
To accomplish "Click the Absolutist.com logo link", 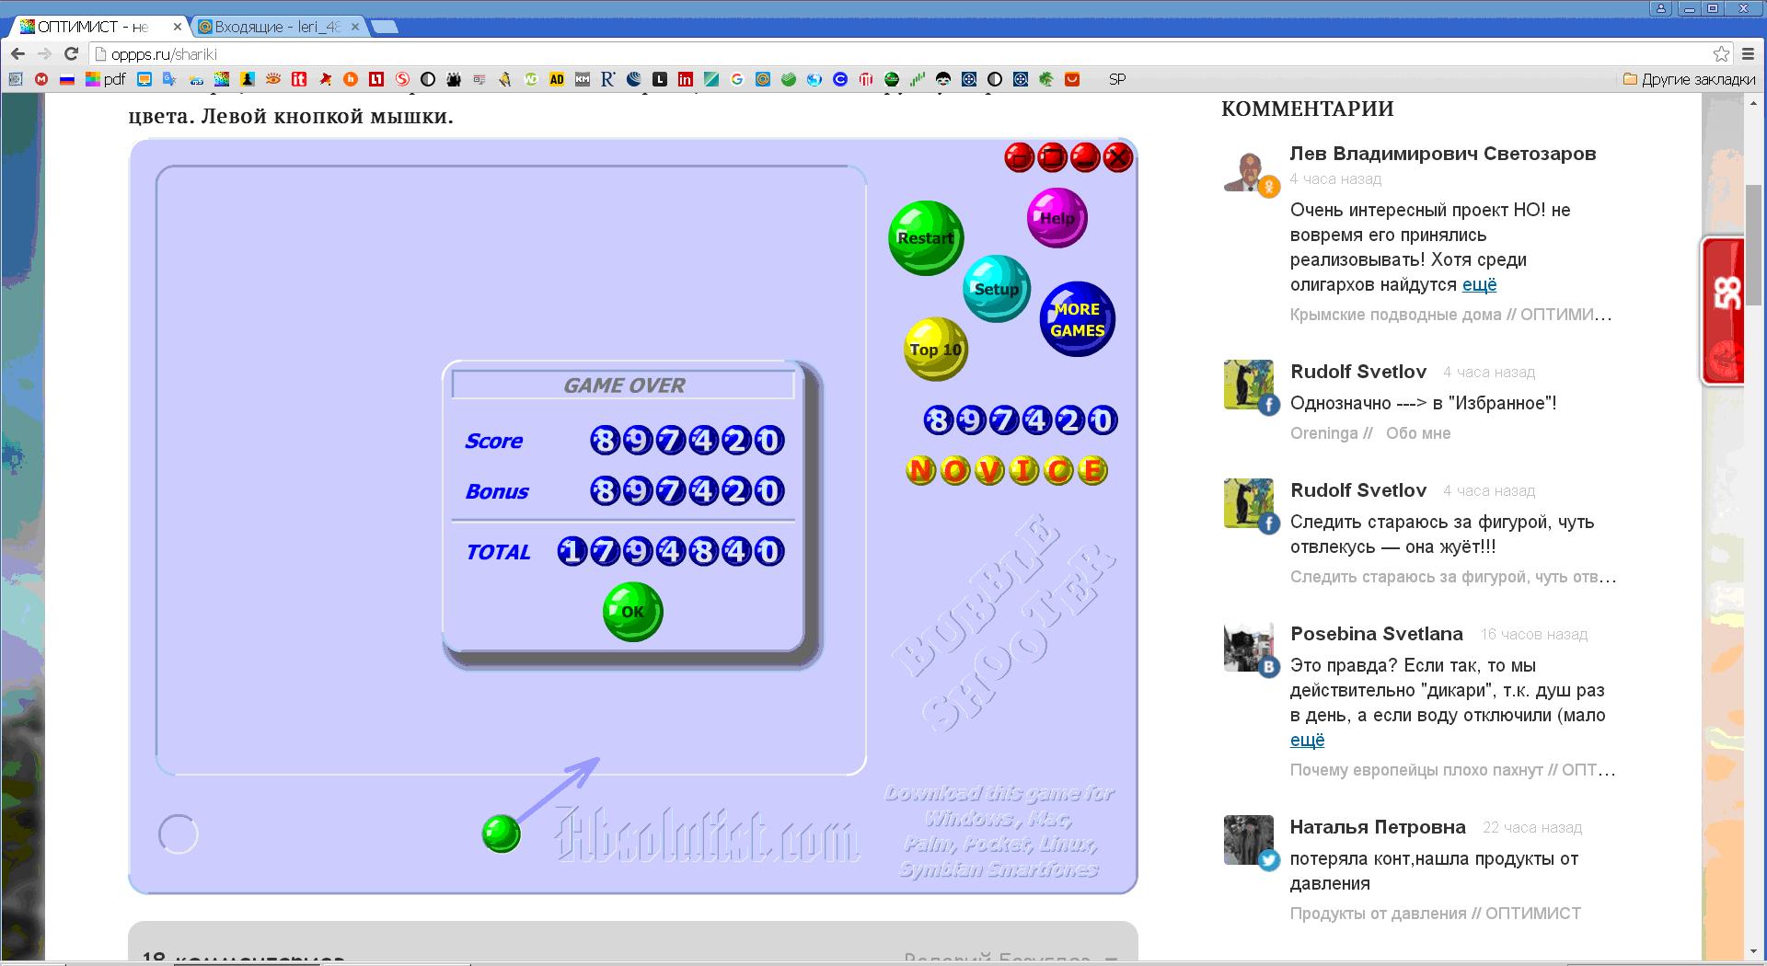I will (707, 834).
